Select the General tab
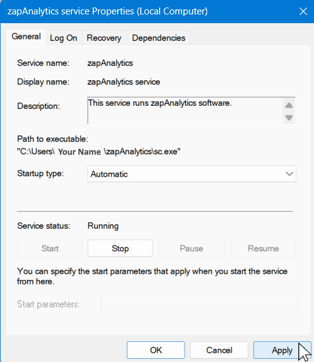314x362 pixels. (26, 36)
